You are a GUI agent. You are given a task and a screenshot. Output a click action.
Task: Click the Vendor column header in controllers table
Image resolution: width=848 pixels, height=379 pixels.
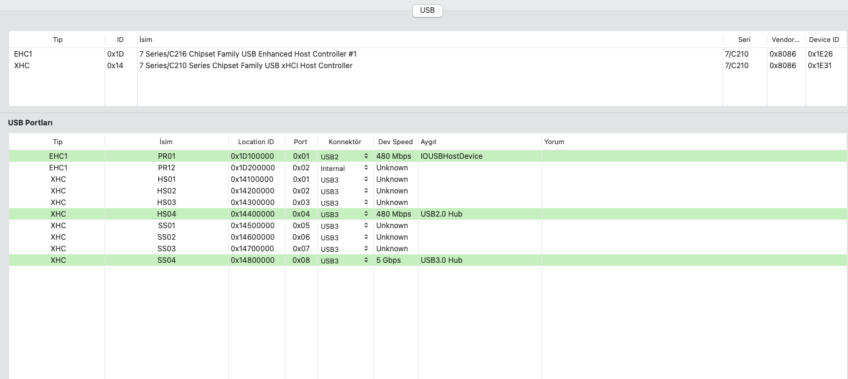click(x=785, y=40)
